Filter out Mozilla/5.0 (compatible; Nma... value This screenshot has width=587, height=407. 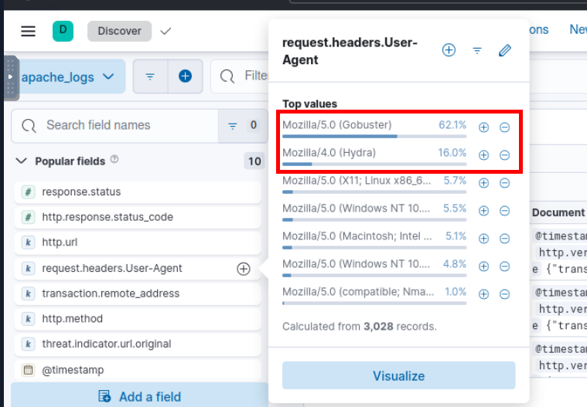coord(505,294)
